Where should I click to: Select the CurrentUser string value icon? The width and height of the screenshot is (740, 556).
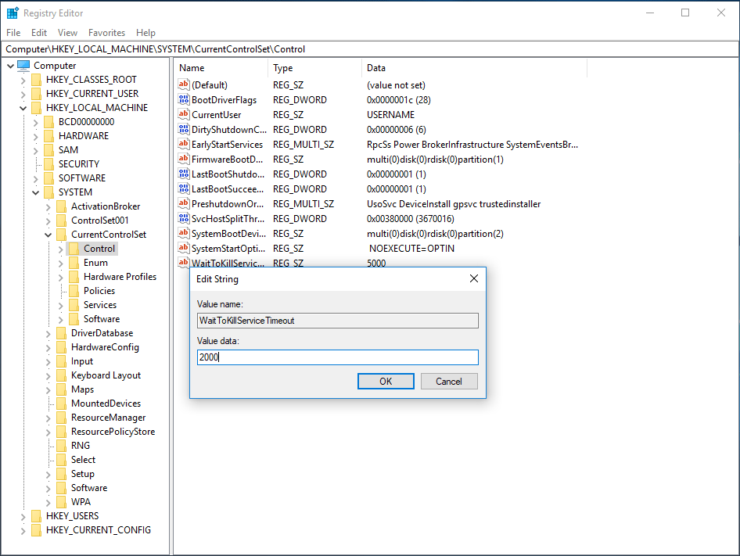(x=184, y=115)
